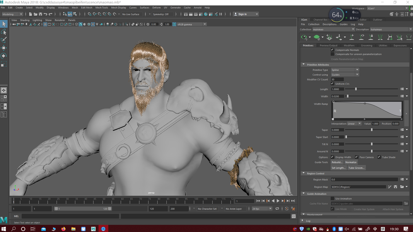This screenshot has width=413, height=232.
Task: Switch to the Grooming tab
Action: (x=366, y=46)
